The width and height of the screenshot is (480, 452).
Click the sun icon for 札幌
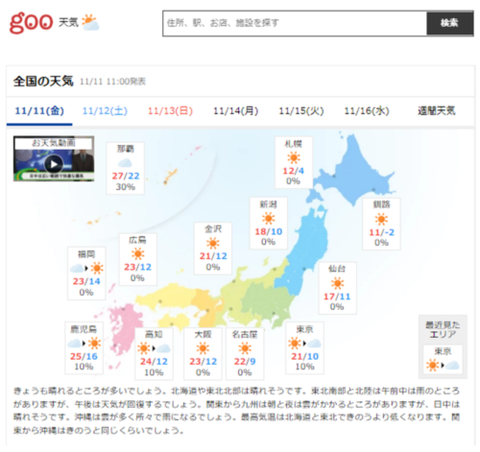[x=294, y=157]
